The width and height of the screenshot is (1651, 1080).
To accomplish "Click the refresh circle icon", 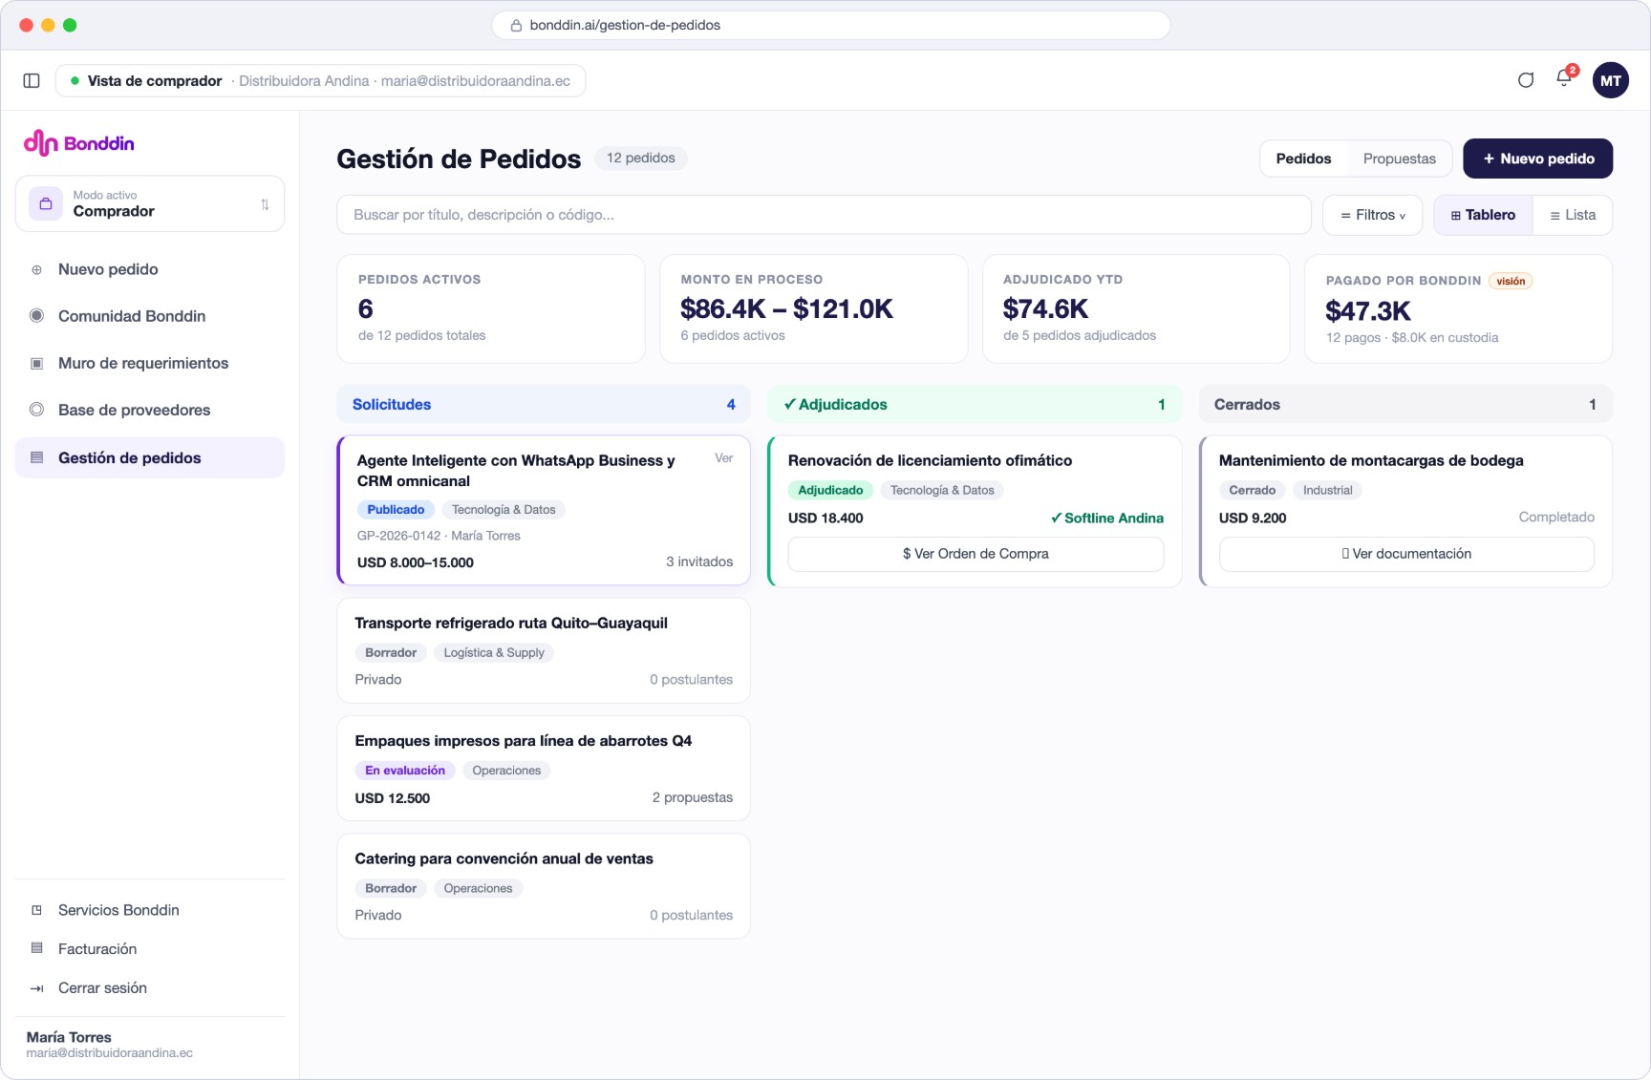I will 1526,80.
